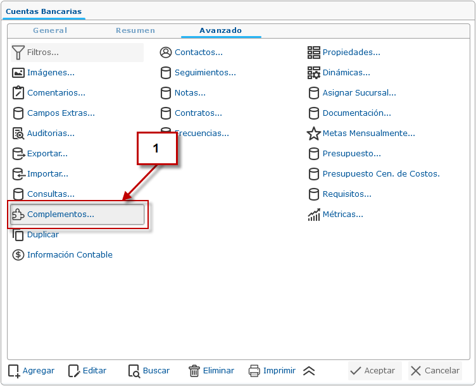
Task: Click the database icon for Campos Extras
Action: [x=18, y=113]
